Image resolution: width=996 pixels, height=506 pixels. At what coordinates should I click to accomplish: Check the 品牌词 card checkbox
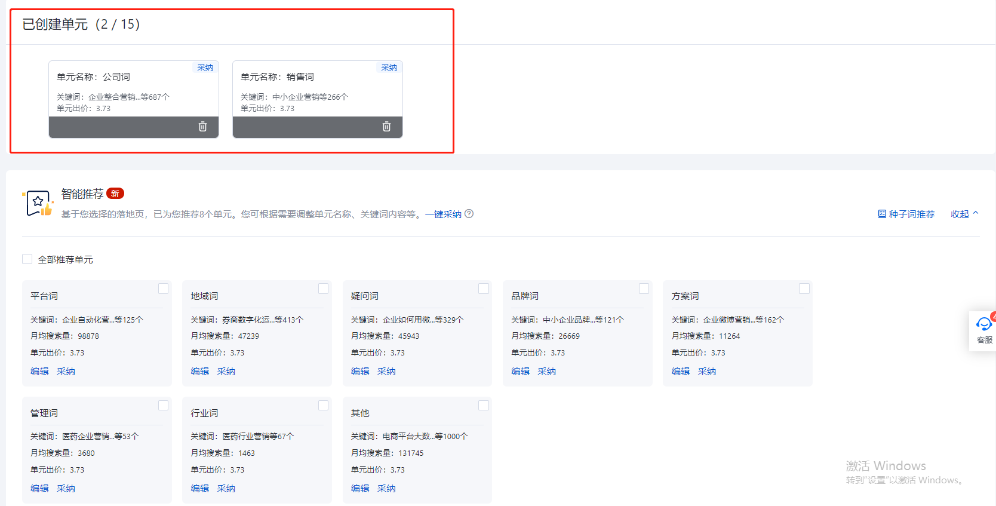coord(644,289)
